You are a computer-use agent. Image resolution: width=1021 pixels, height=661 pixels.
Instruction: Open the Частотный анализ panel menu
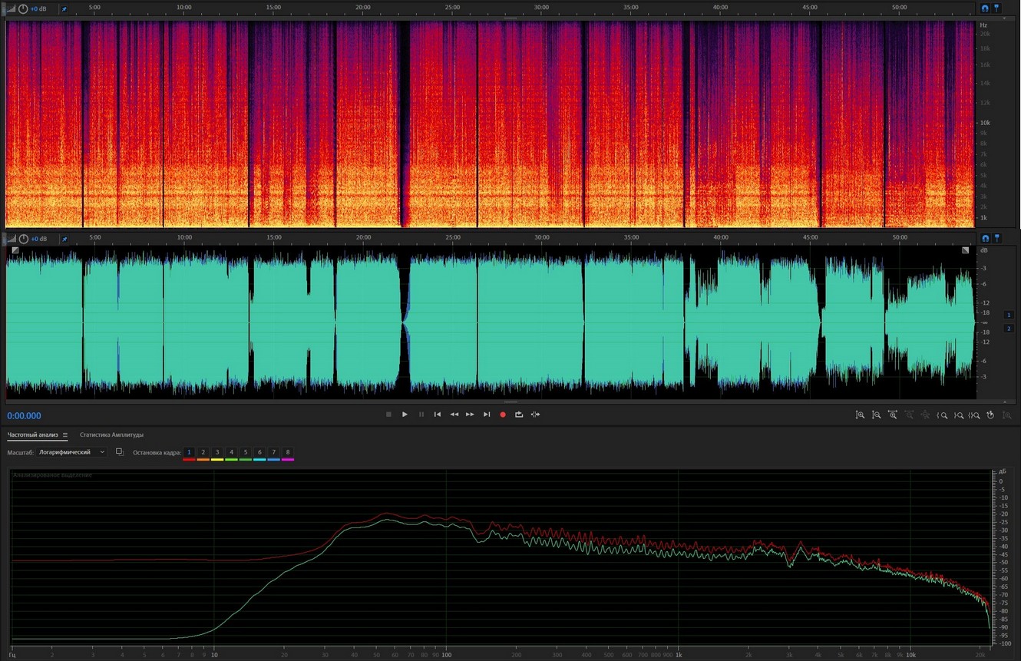(65, 435)
